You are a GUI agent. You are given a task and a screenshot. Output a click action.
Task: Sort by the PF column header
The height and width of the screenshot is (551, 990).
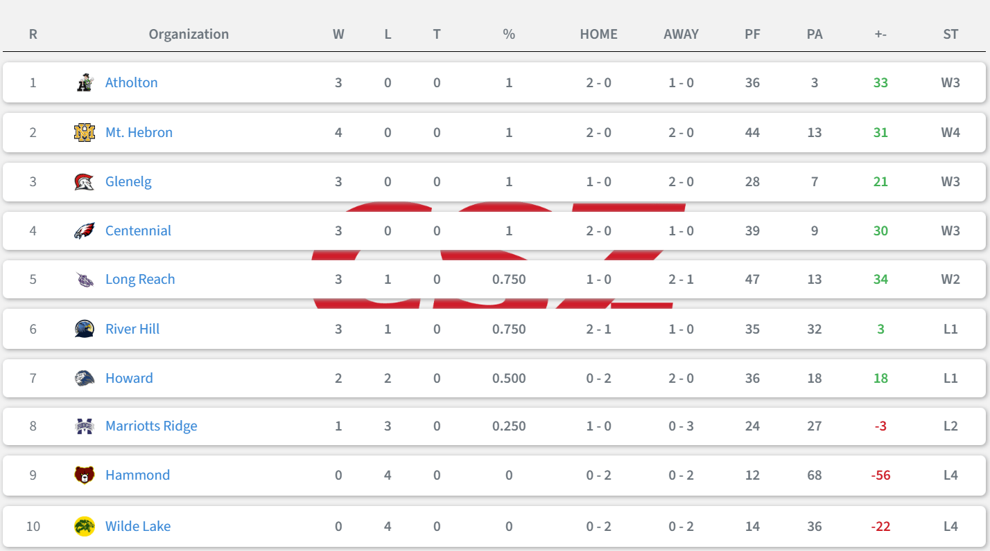(x=752, y=34)
